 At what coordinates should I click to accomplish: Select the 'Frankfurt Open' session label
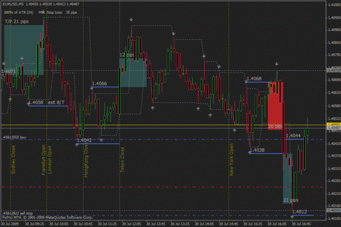[44, 159]
